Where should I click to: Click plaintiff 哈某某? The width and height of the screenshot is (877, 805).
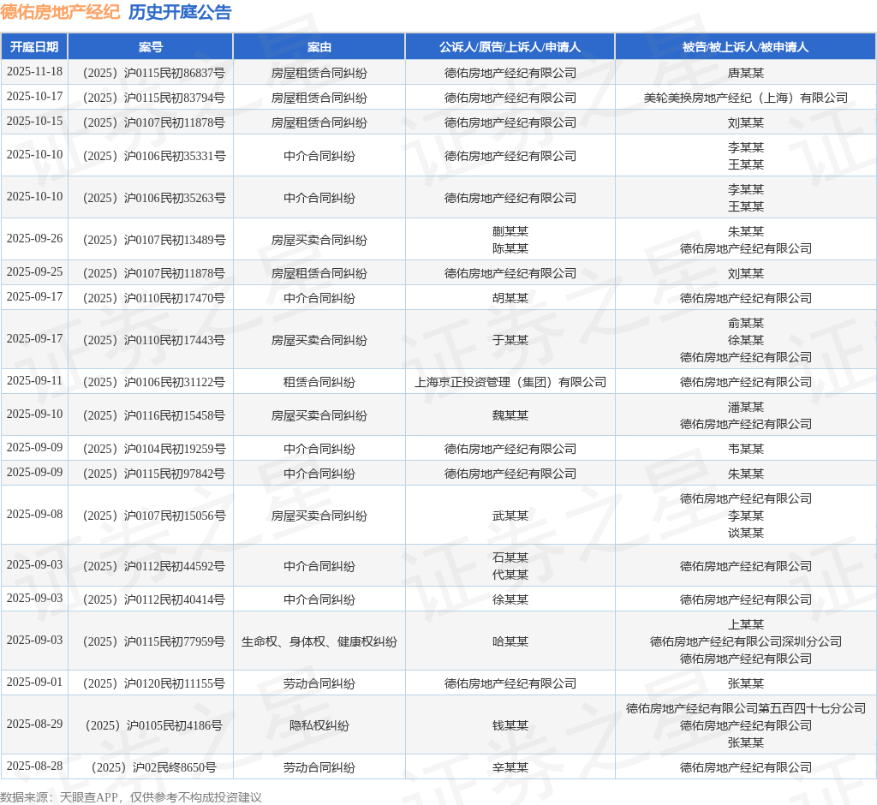click(x=510, y=641)
